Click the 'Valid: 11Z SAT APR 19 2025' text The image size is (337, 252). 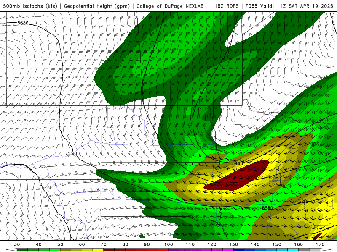(297, 6)
